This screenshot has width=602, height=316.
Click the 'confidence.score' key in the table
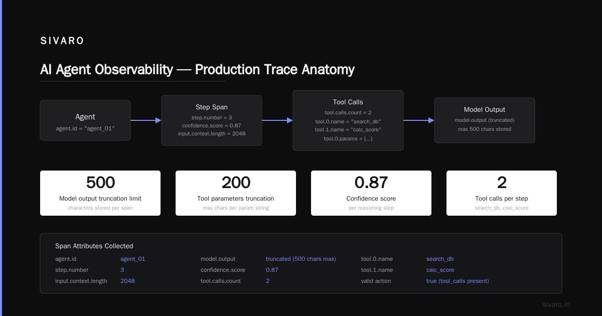223,270
